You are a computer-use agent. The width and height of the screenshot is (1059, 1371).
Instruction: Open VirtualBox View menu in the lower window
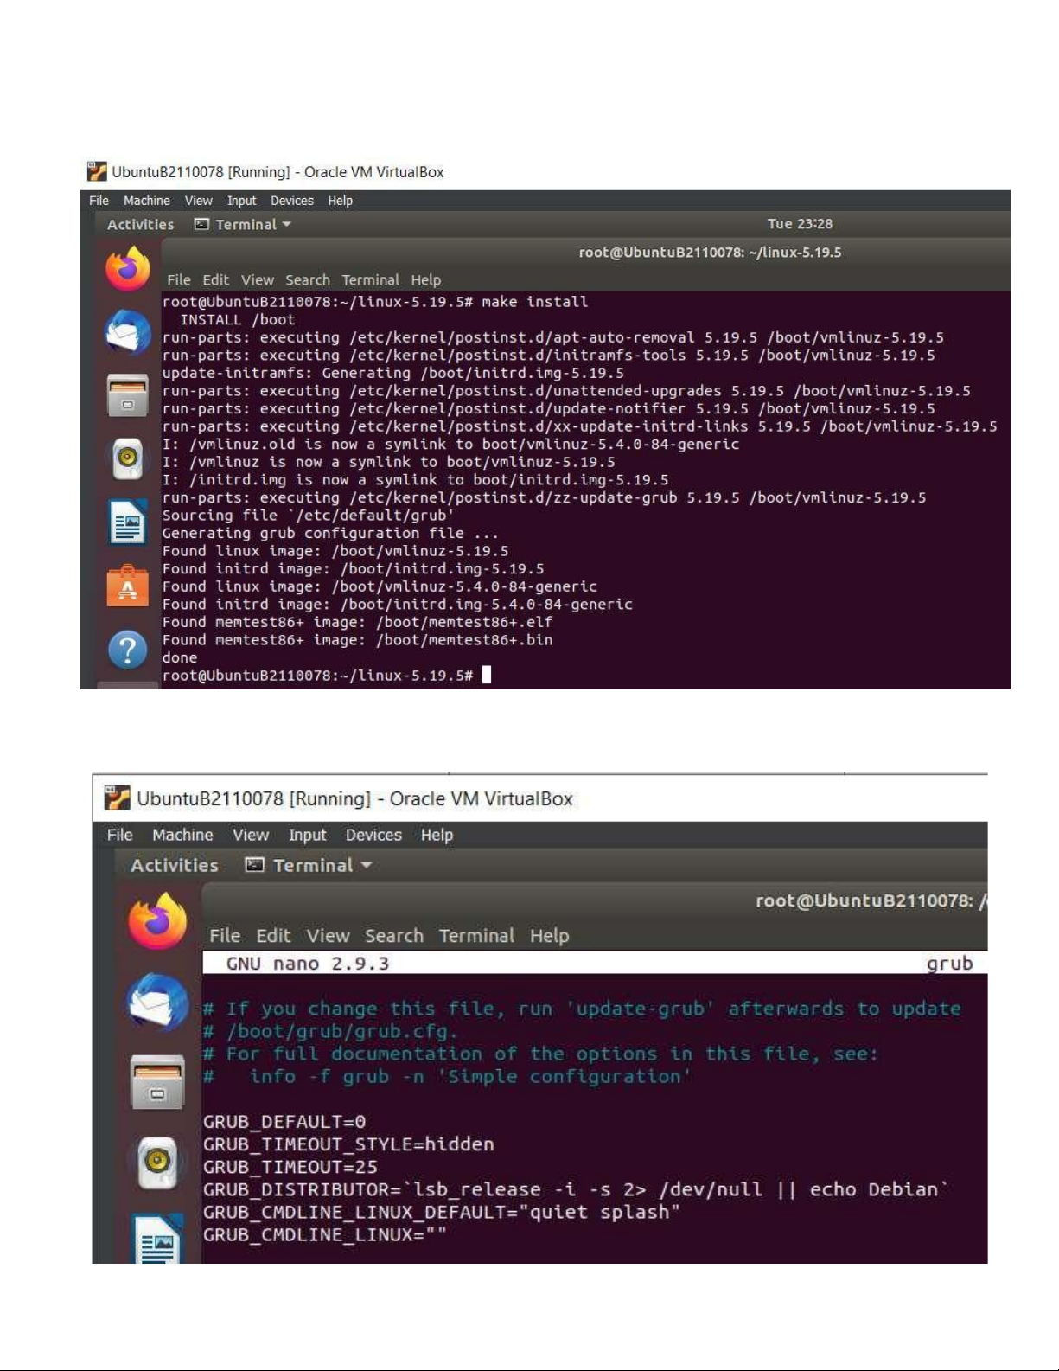coord(251,835)
